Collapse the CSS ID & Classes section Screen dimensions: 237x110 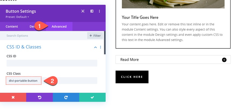click(95, 47)
